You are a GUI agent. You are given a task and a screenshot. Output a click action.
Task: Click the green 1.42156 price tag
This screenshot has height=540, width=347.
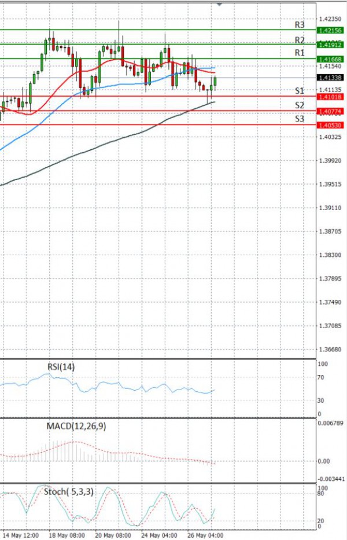click(330, 31)
